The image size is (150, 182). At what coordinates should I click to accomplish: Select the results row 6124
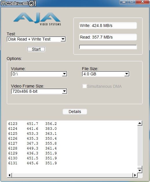32,129
